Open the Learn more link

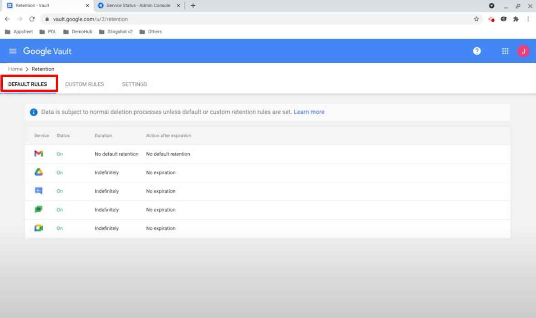pyautogui.click(x=309, y=112)
